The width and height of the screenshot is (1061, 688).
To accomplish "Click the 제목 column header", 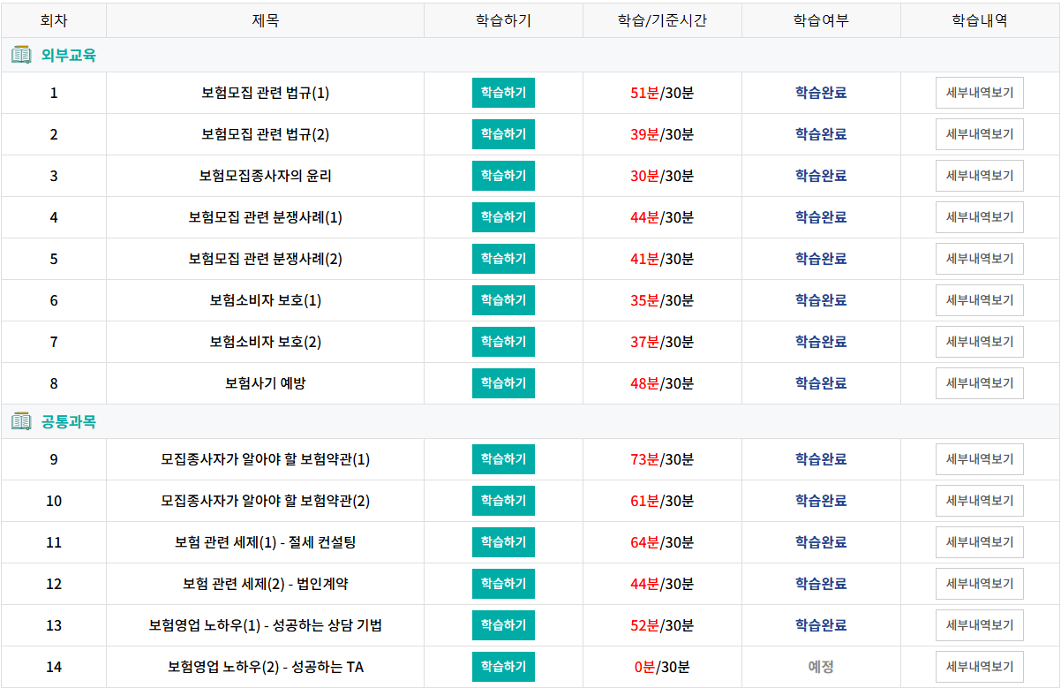I will 265,20.
